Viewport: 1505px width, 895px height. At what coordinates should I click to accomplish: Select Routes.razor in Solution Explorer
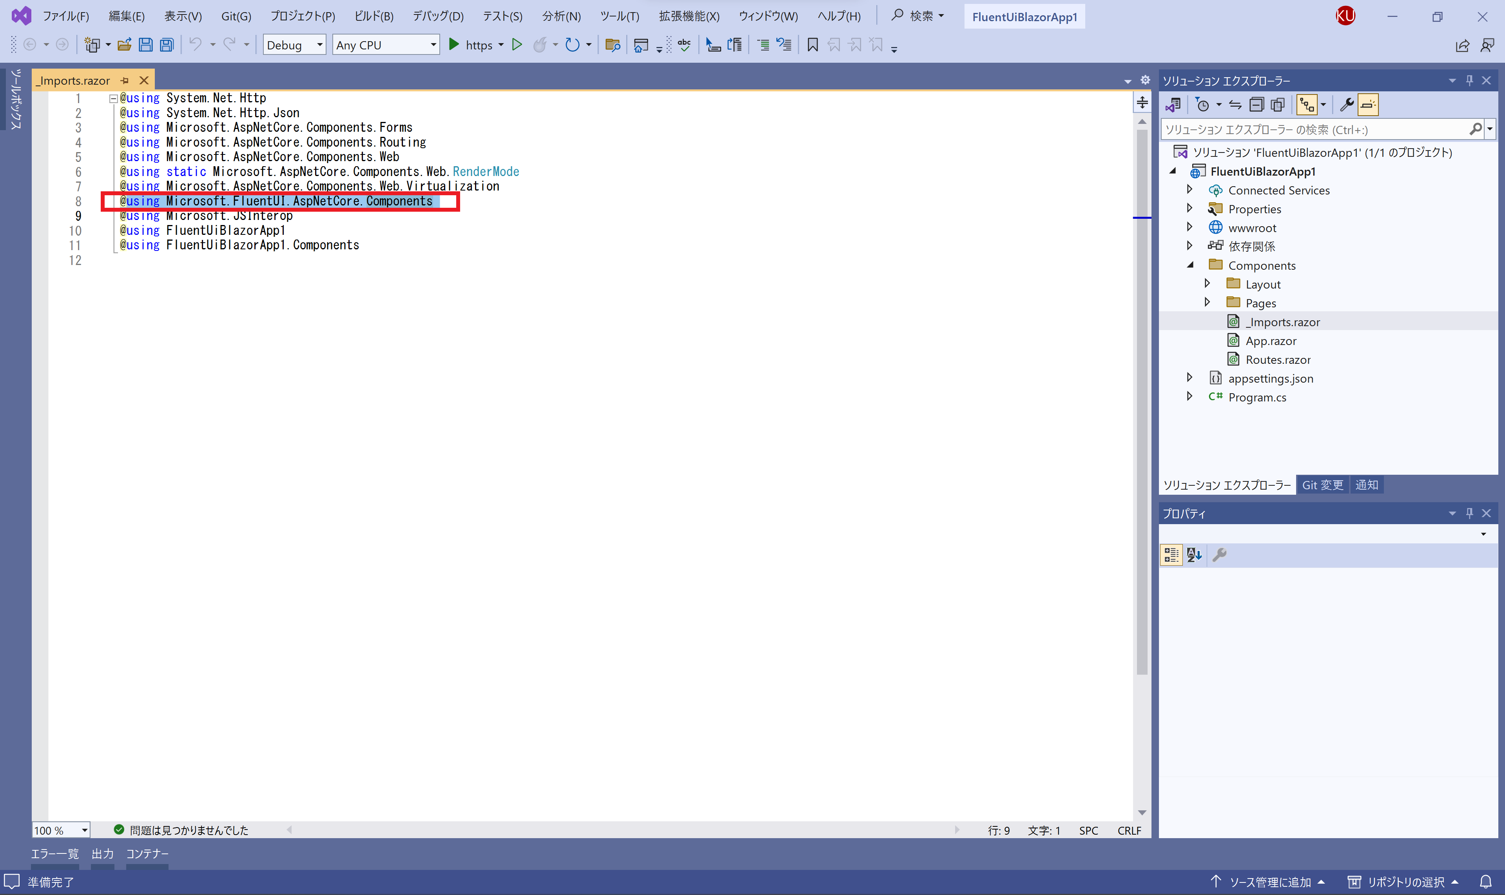click(1278, 359)
